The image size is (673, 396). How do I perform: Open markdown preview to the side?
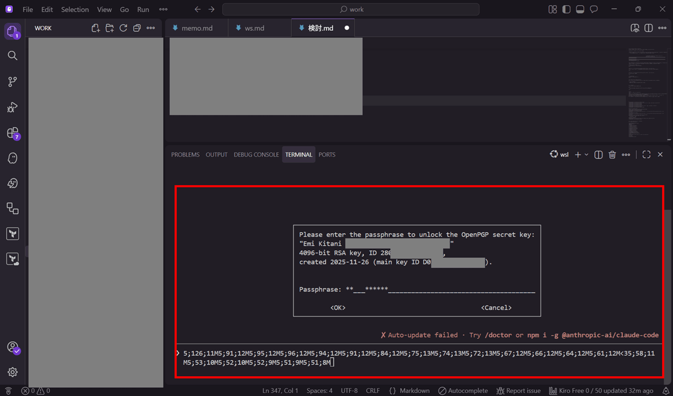click(x=634, y=28)
